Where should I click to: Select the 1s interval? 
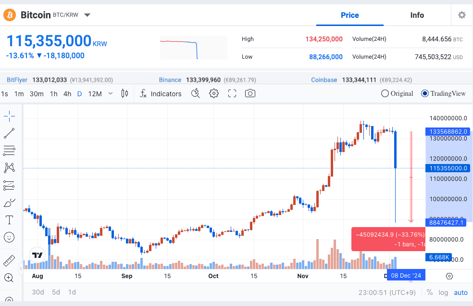pos(4,94)
